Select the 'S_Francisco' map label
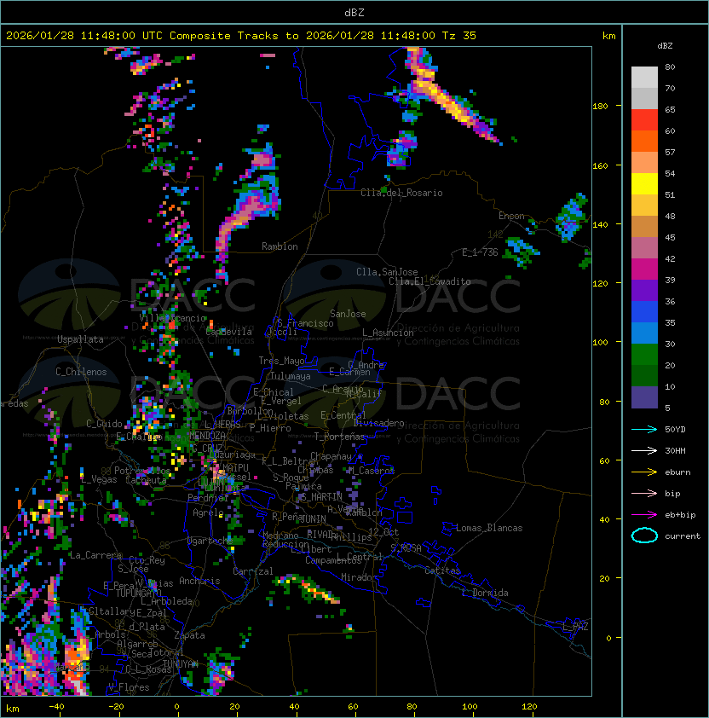 [305, 323]
